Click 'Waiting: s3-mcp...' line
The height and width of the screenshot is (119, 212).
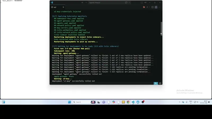[x=63, y=79]
